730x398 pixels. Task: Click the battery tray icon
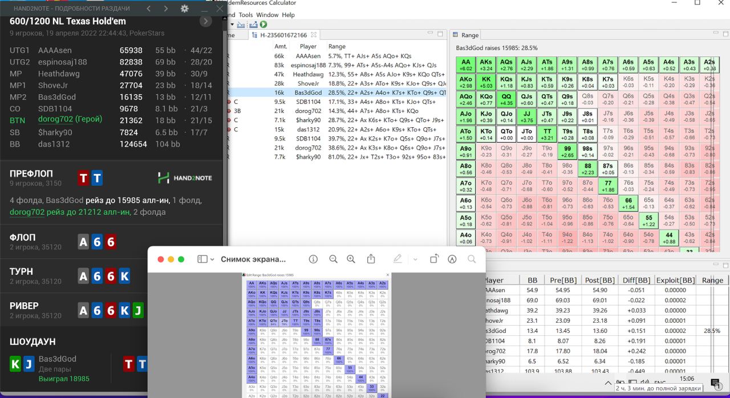620,383
